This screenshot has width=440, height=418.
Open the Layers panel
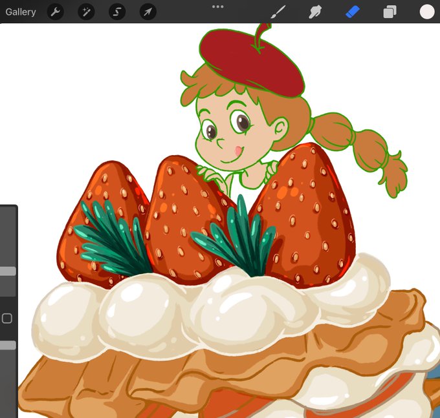click(390, 12)
